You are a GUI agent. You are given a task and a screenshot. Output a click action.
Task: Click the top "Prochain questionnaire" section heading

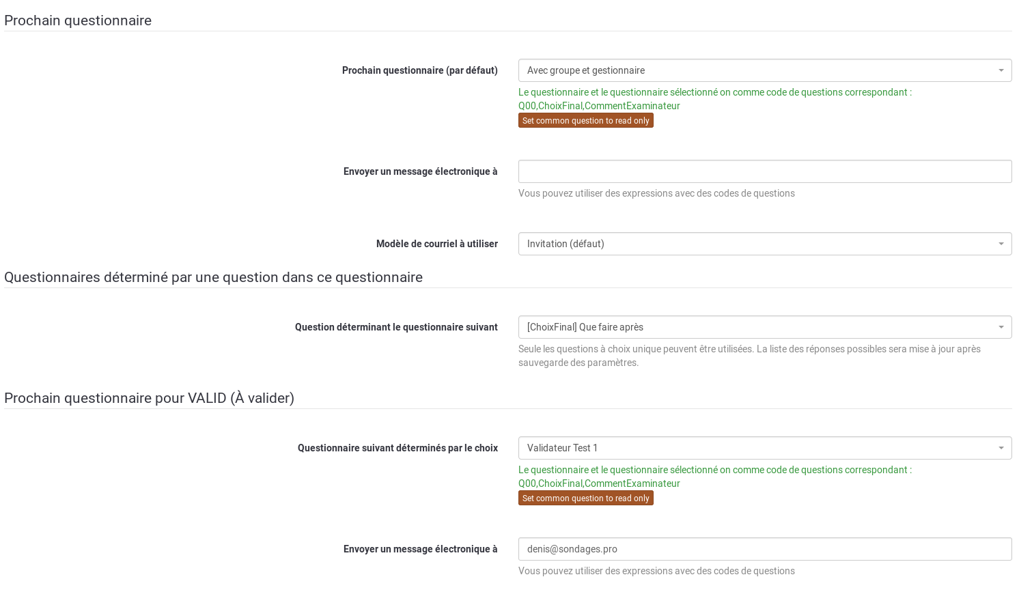click(x=78, y=20)
